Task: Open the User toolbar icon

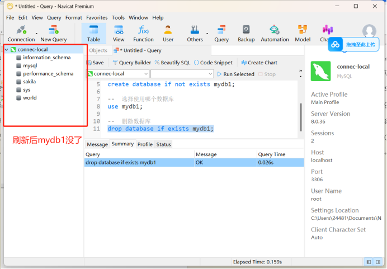Action: coord(168,34)
